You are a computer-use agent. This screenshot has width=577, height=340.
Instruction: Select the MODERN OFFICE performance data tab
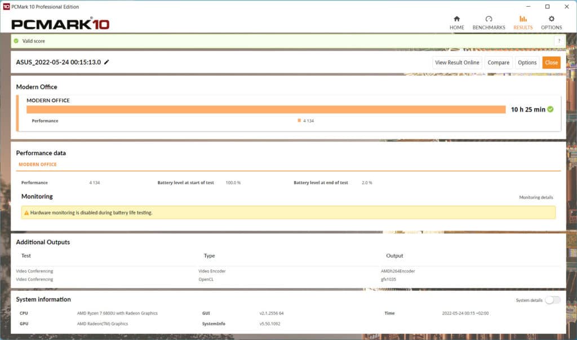(38, 164)
